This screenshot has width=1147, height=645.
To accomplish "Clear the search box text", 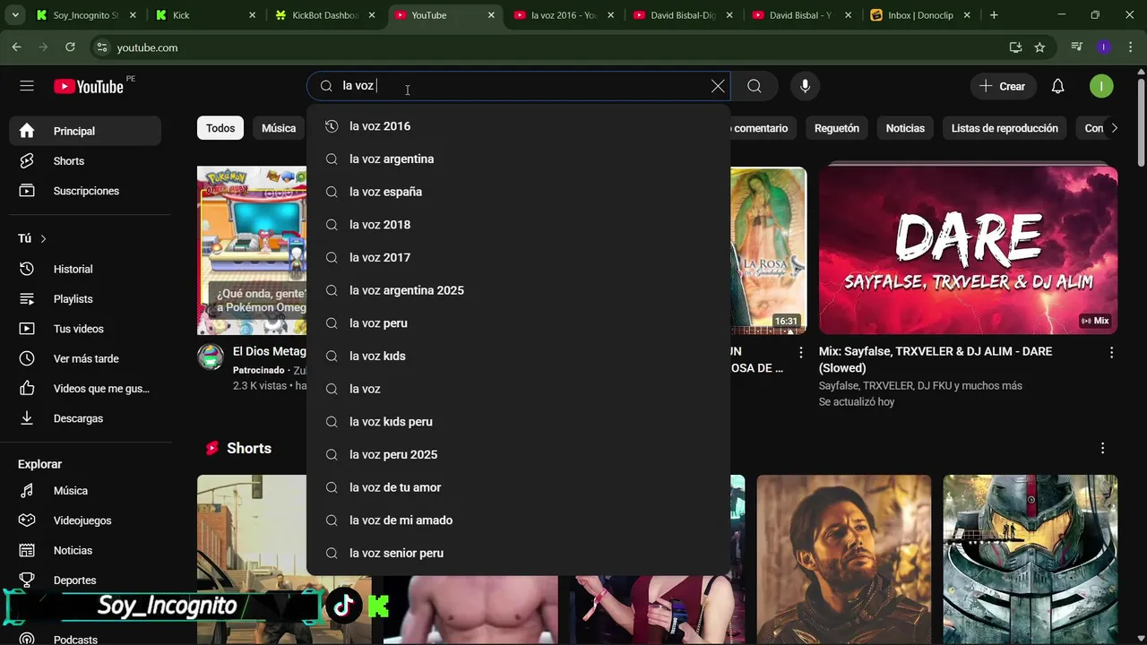I will coord(718,86).
